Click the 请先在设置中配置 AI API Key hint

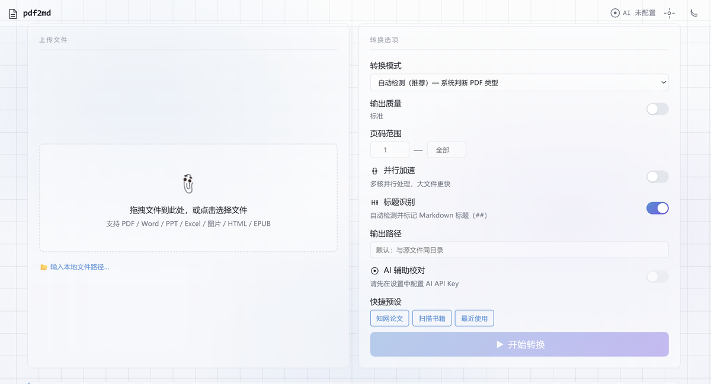(414, 284)
